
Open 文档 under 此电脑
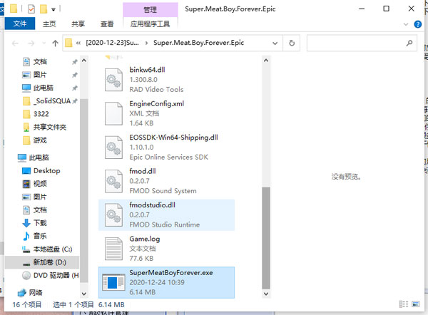[40, 210]
